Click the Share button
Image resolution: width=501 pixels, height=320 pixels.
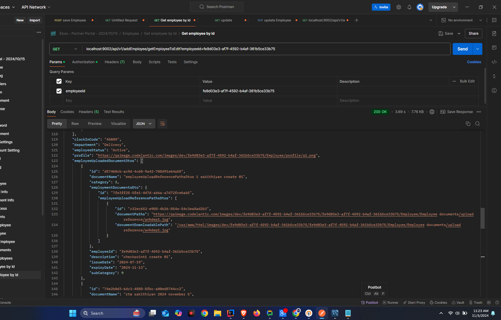click(x=473, y=34)
